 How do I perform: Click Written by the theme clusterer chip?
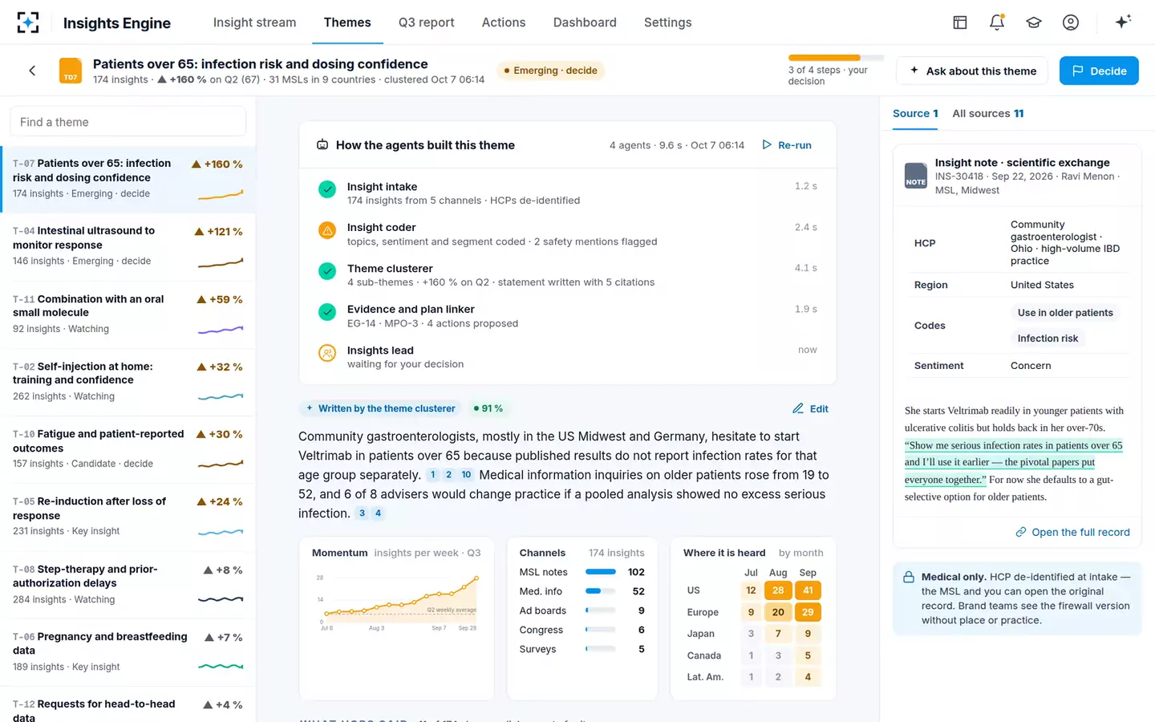click(380, 408)
